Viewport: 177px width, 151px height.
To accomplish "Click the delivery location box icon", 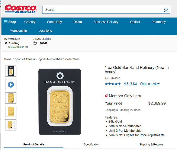I will click(x=35, y=43).
